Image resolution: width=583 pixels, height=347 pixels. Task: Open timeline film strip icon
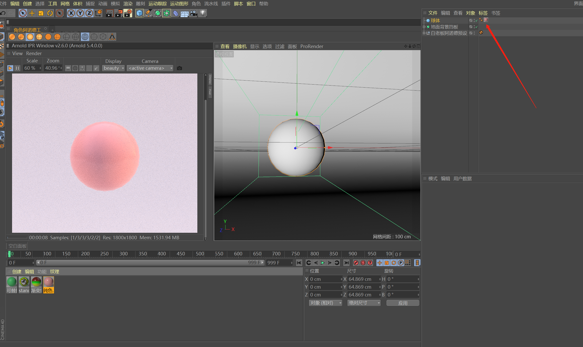coord(417,263)
